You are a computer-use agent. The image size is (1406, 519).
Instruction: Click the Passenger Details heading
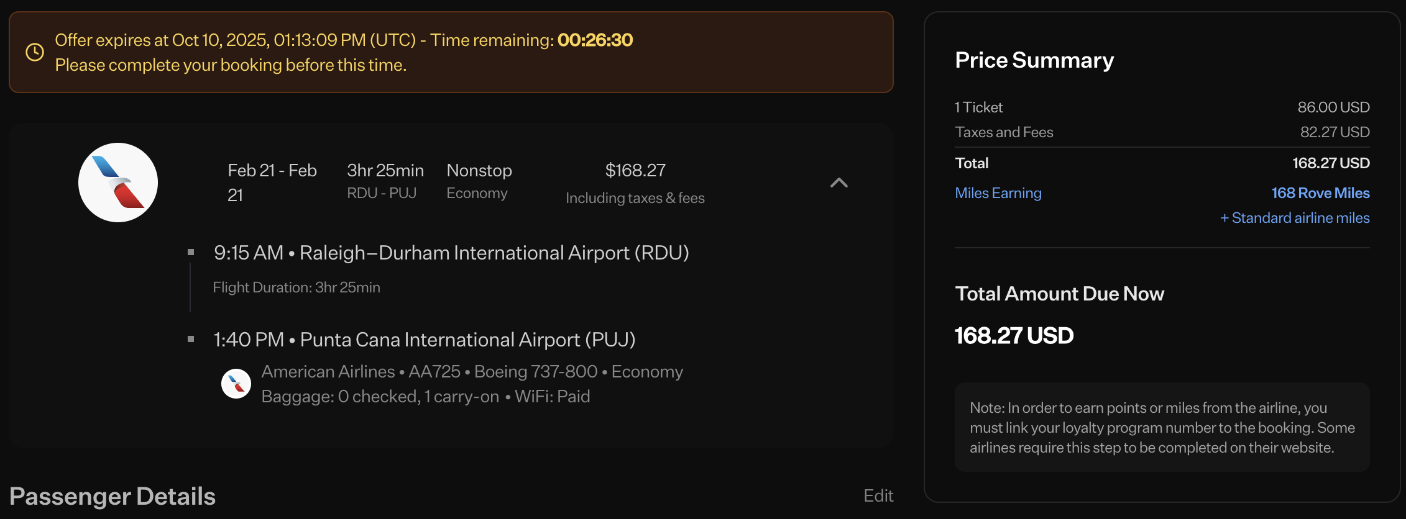click(113, 496)
